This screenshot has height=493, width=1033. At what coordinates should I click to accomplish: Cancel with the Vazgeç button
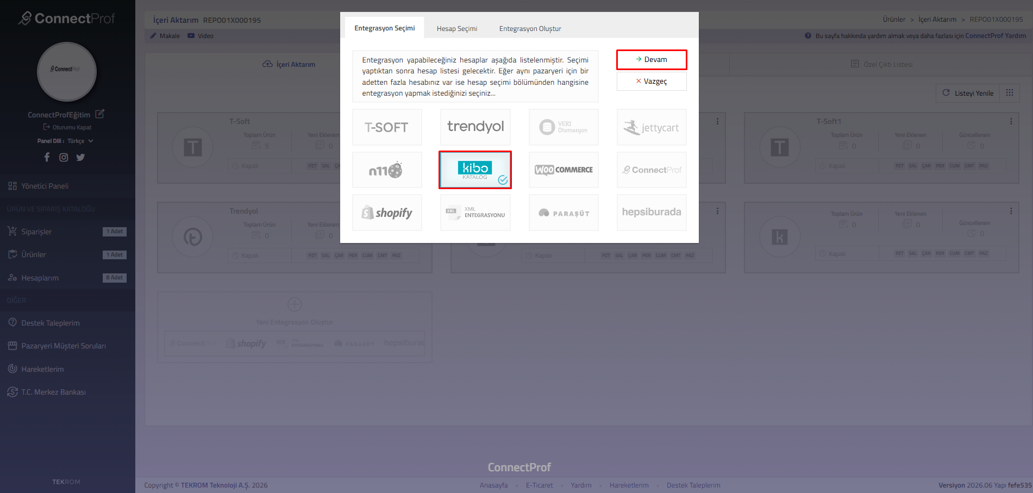[x=652, y=82]
